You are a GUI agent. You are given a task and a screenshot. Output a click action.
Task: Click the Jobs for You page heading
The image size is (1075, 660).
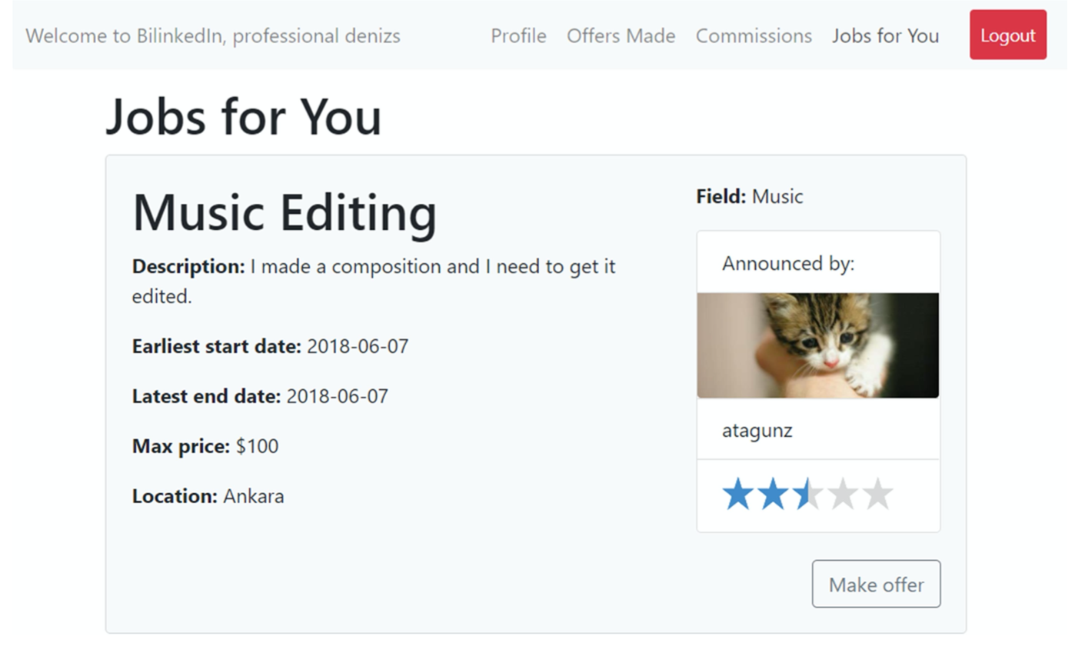pyautogui.click(x=243, y=117)
